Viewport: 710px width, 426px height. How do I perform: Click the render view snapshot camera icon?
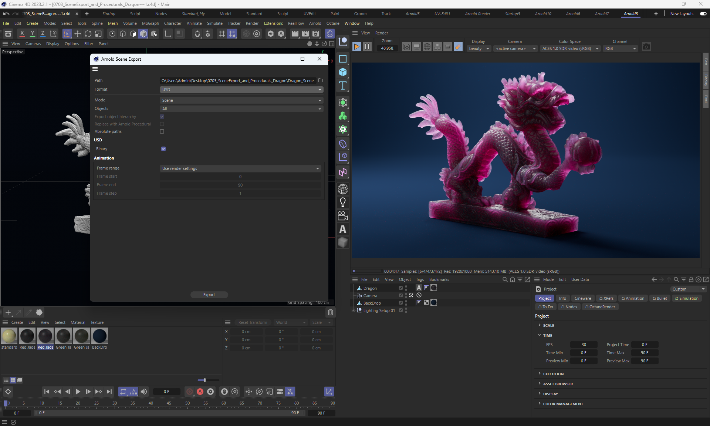[646, 47]
